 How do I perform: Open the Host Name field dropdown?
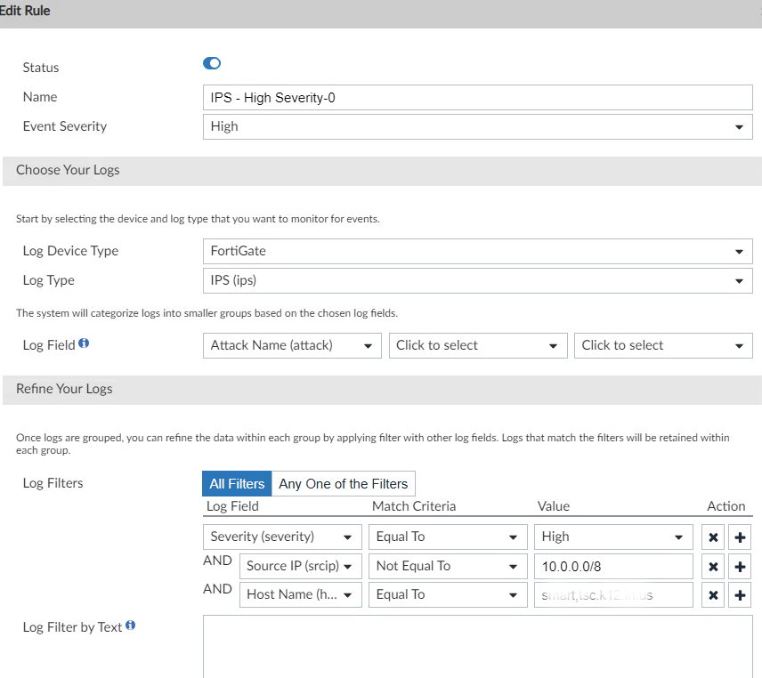(x=300, y=595)
